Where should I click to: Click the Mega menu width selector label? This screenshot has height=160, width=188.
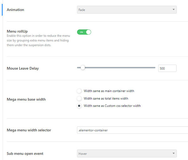tap(29, 130)
